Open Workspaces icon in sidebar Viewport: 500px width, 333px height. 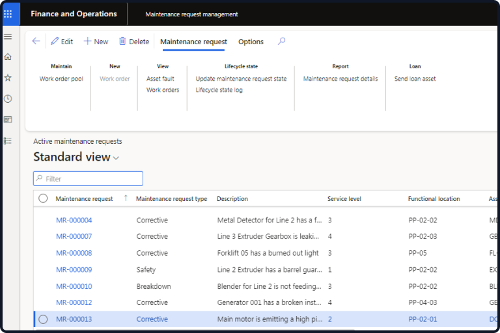8,120
